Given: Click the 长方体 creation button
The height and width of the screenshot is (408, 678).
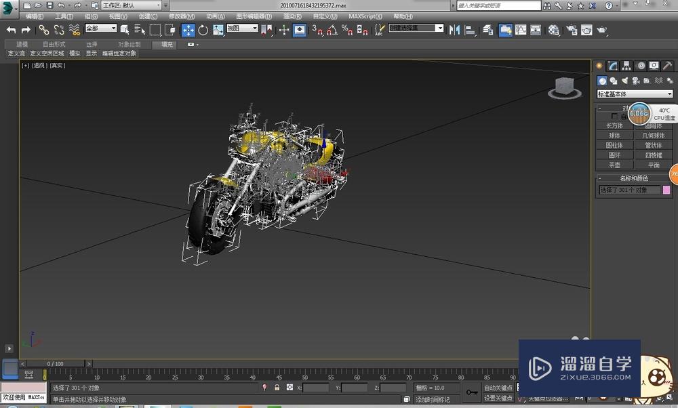Looking at the screenshot, I should [614, 125].
